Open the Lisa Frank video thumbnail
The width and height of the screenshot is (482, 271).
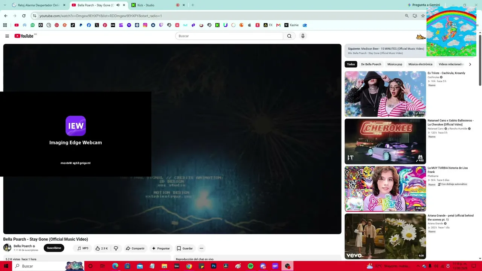385,189
